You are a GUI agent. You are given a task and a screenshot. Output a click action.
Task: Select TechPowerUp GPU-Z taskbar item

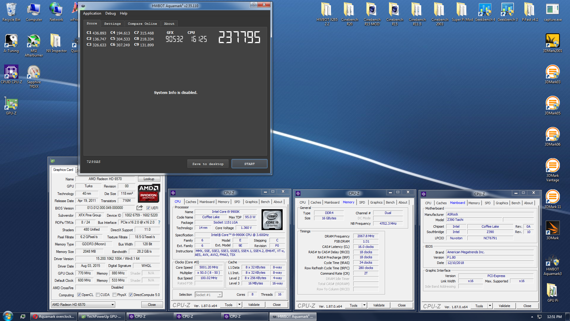click(102, 317)
